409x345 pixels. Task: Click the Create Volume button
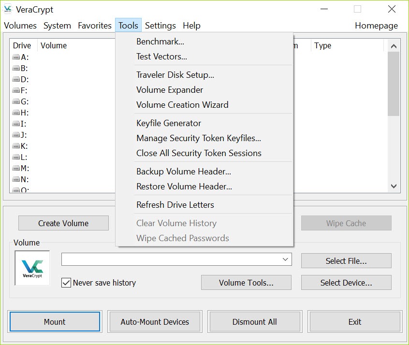click(x=63, y=223)
